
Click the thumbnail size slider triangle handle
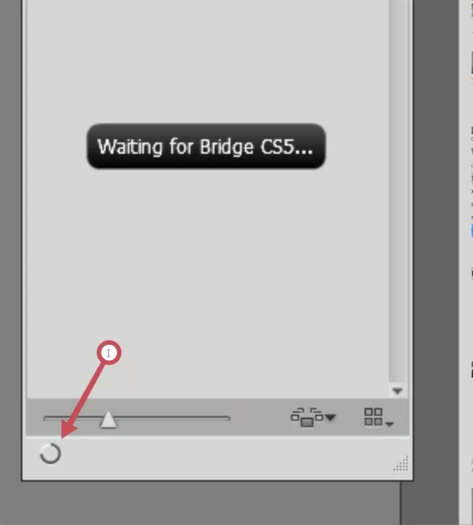click(x=108, y=420)
